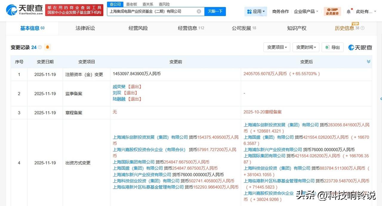Select the 2025-10-20章程备案 cell
382x206 pixels.
coord(263,112)
